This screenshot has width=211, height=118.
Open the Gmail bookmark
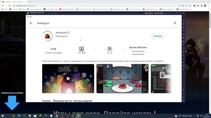tap(4, 9)
